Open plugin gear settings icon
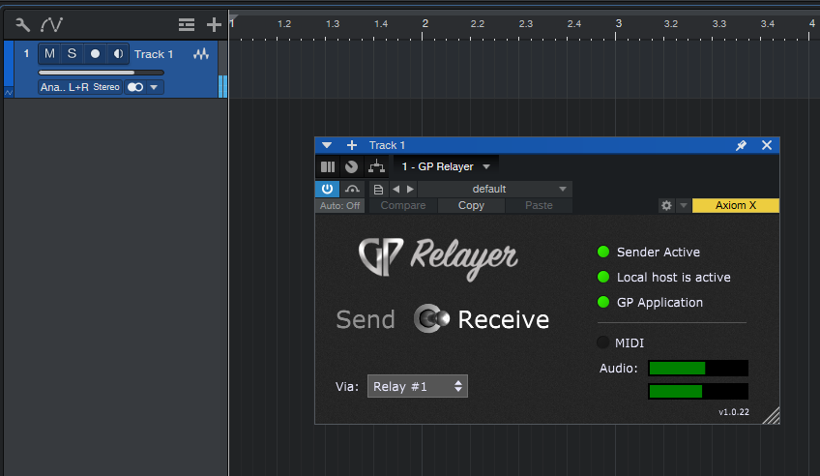Screen dimensions: 820x476 [666, 205]
